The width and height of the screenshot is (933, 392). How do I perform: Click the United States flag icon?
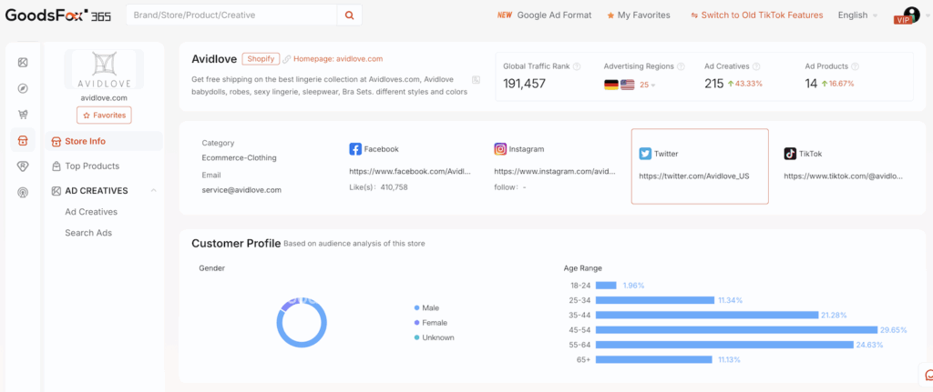click(x=627, y=85)
